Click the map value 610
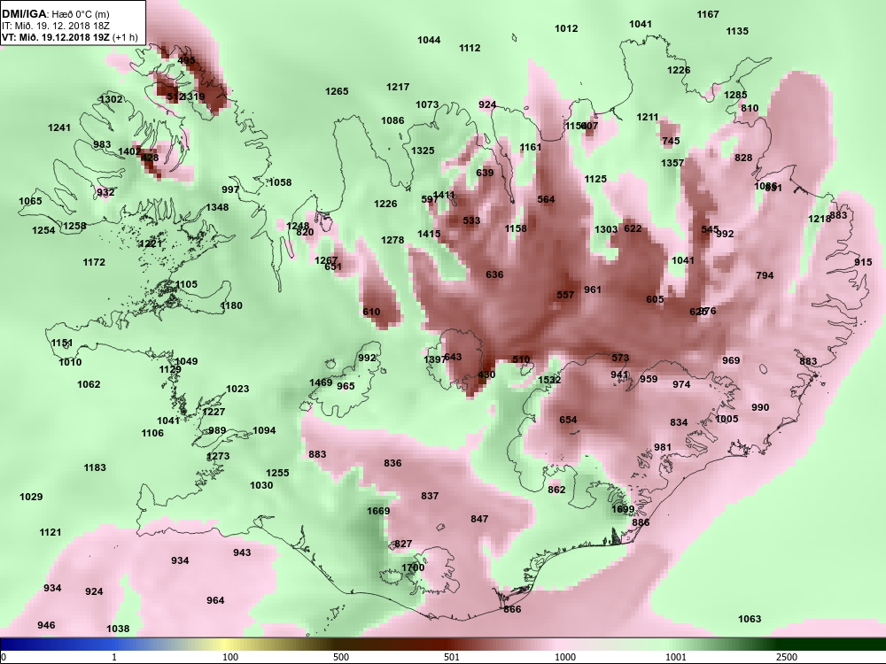The height and width of the screenshot is (664, 886). [371, 312]
